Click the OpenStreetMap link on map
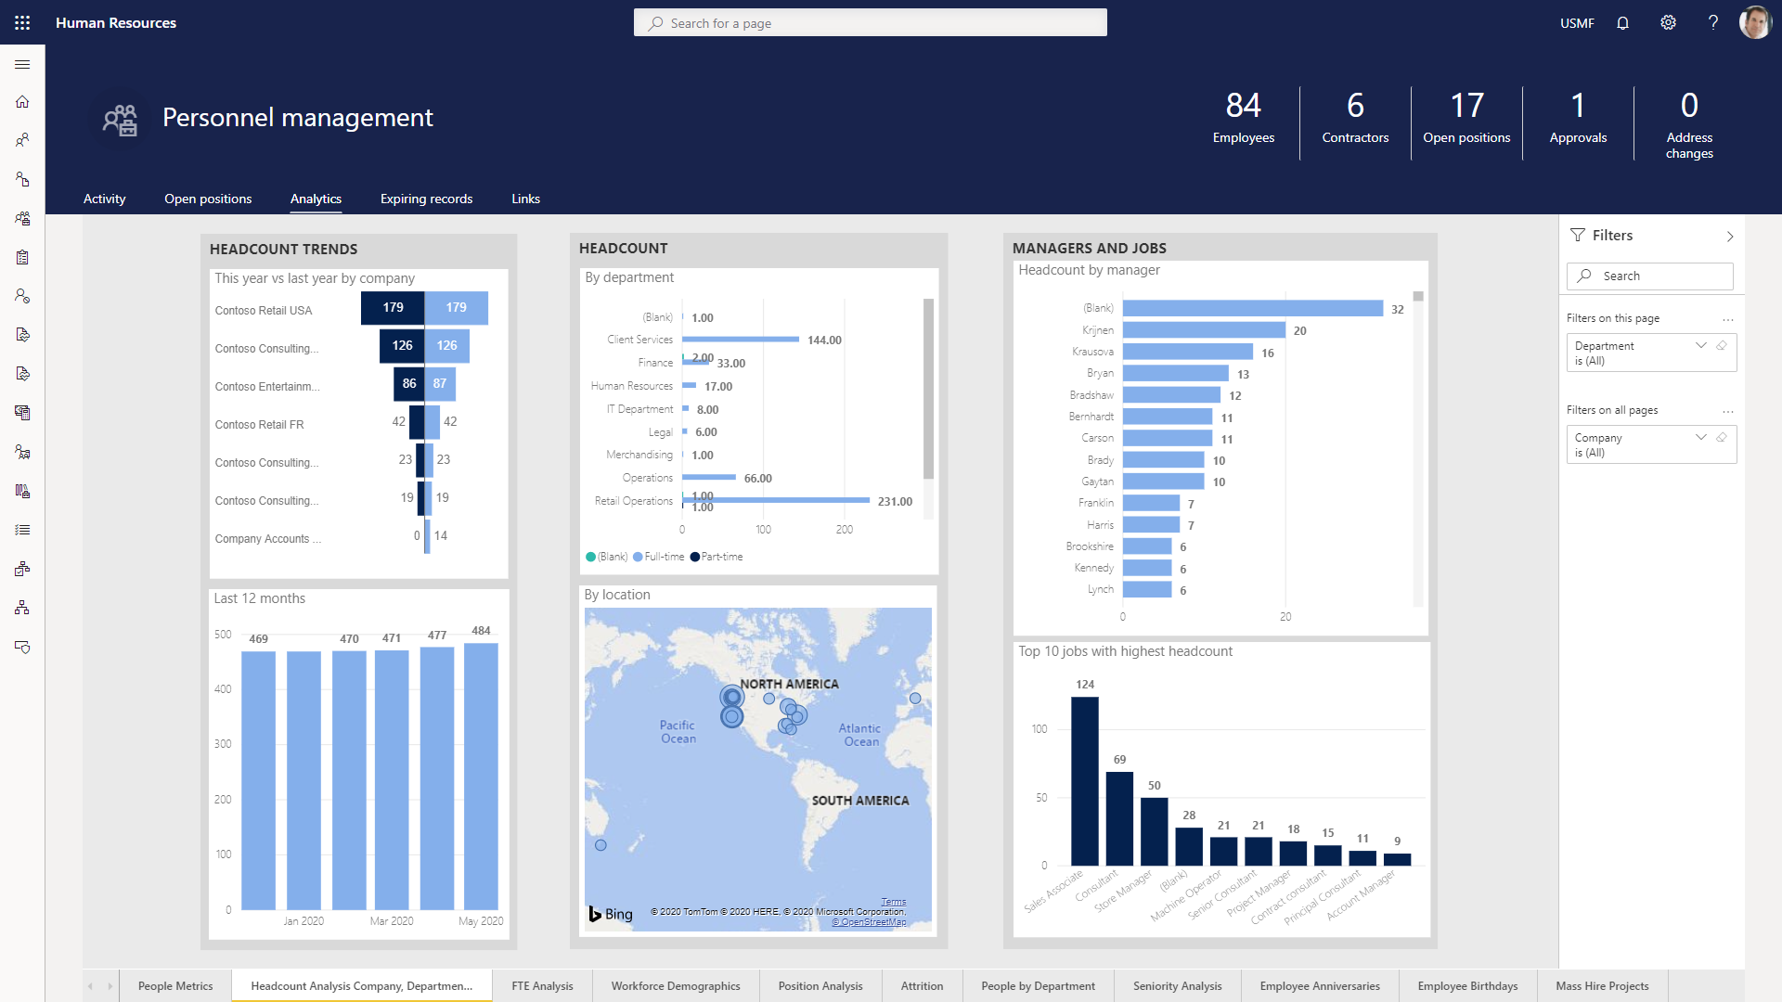This screenshot has width=1782, height=1002. [x=872, y=921]
